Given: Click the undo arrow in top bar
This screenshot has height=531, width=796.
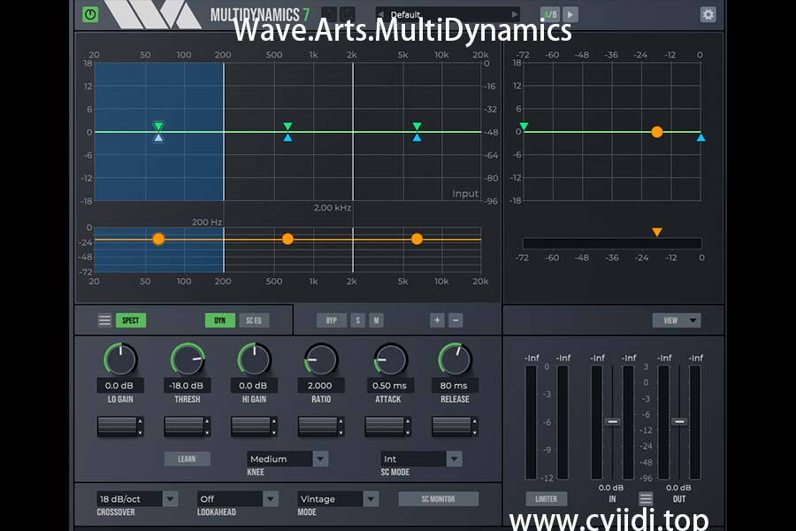Looking at the screenshot, I should pos(329,14).
